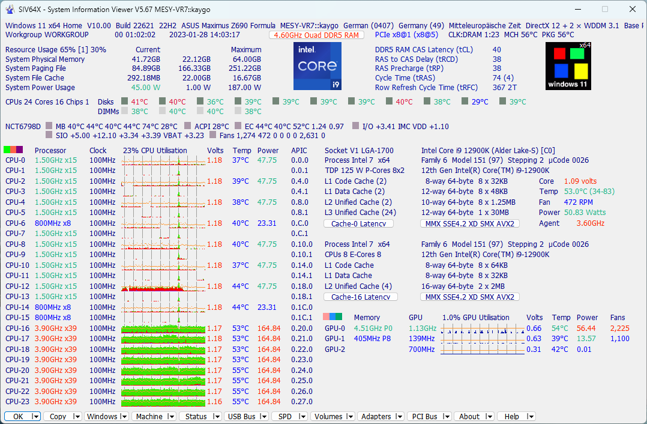Open the Copy button dropdown arrow

76,417
